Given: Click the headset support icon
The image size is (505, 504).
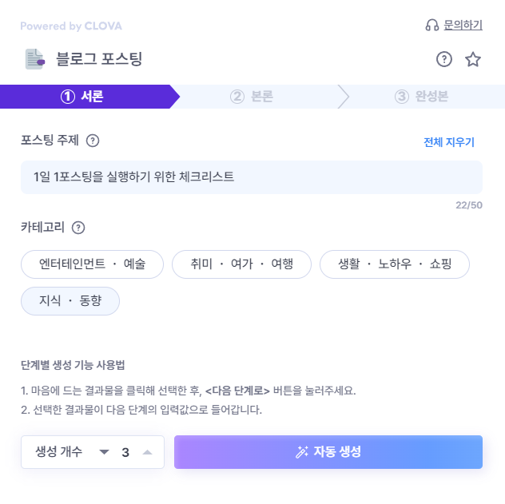Looking at the screenshot, I should (x=432, y=25).
